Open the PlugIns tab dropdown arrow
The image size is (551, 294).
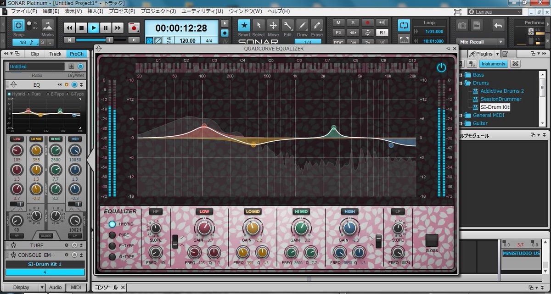[497, 54]
